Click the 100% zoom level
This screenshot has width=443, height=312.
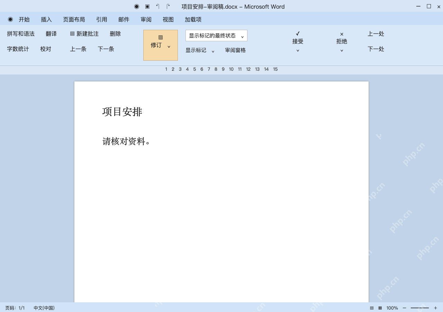click(392, 308)
